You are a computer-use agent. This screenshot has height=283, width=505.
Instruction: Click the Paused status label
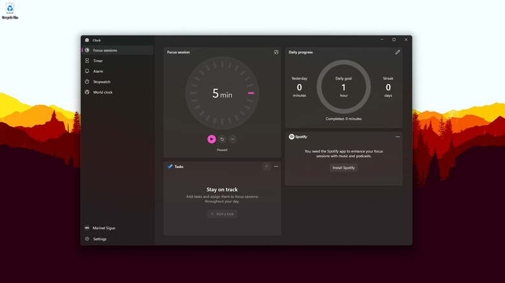click(x=222, y=150)
